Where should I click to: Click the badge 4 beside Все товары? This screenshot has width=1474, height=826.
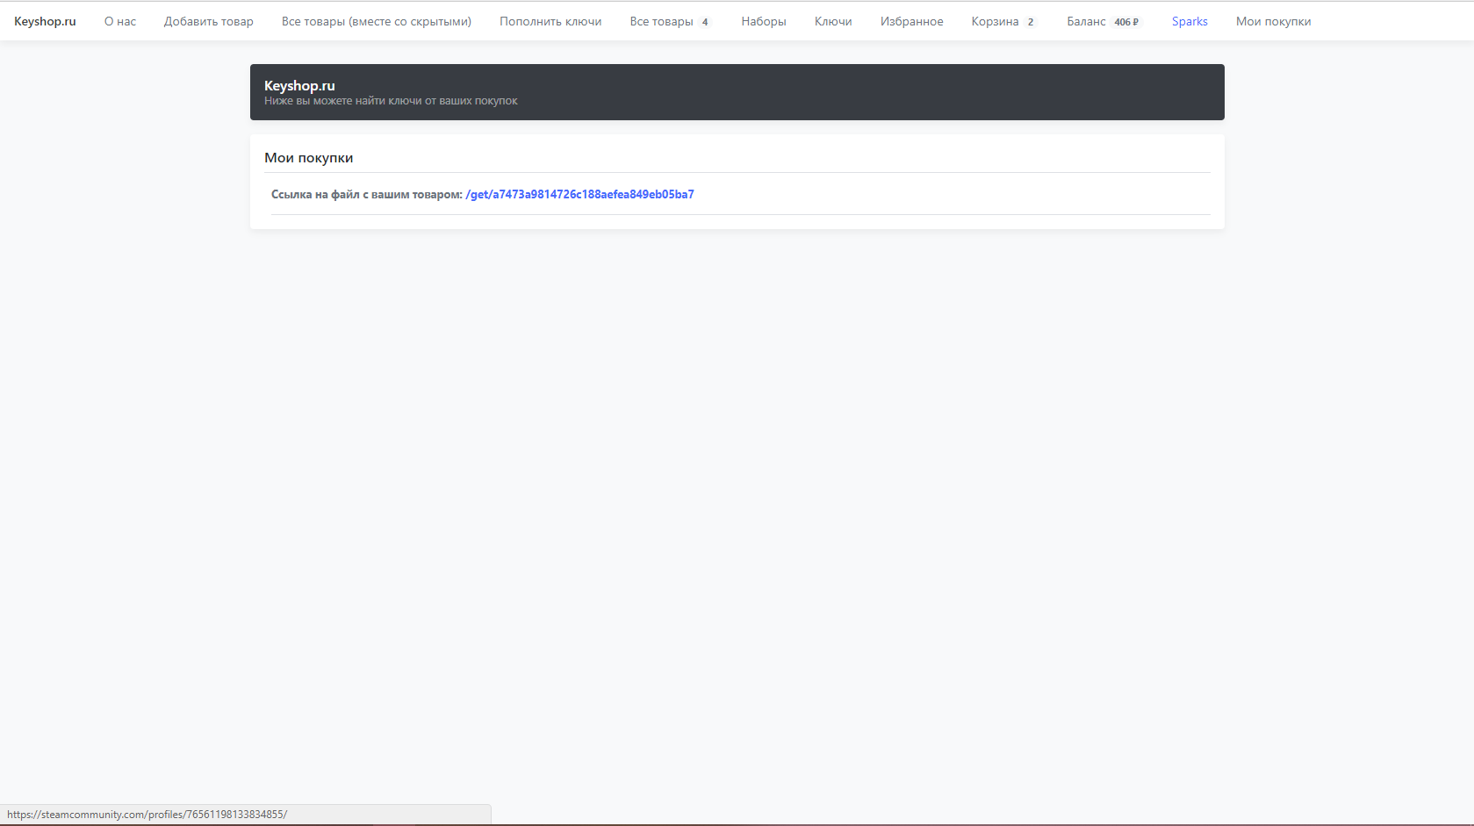click(705, 22)
